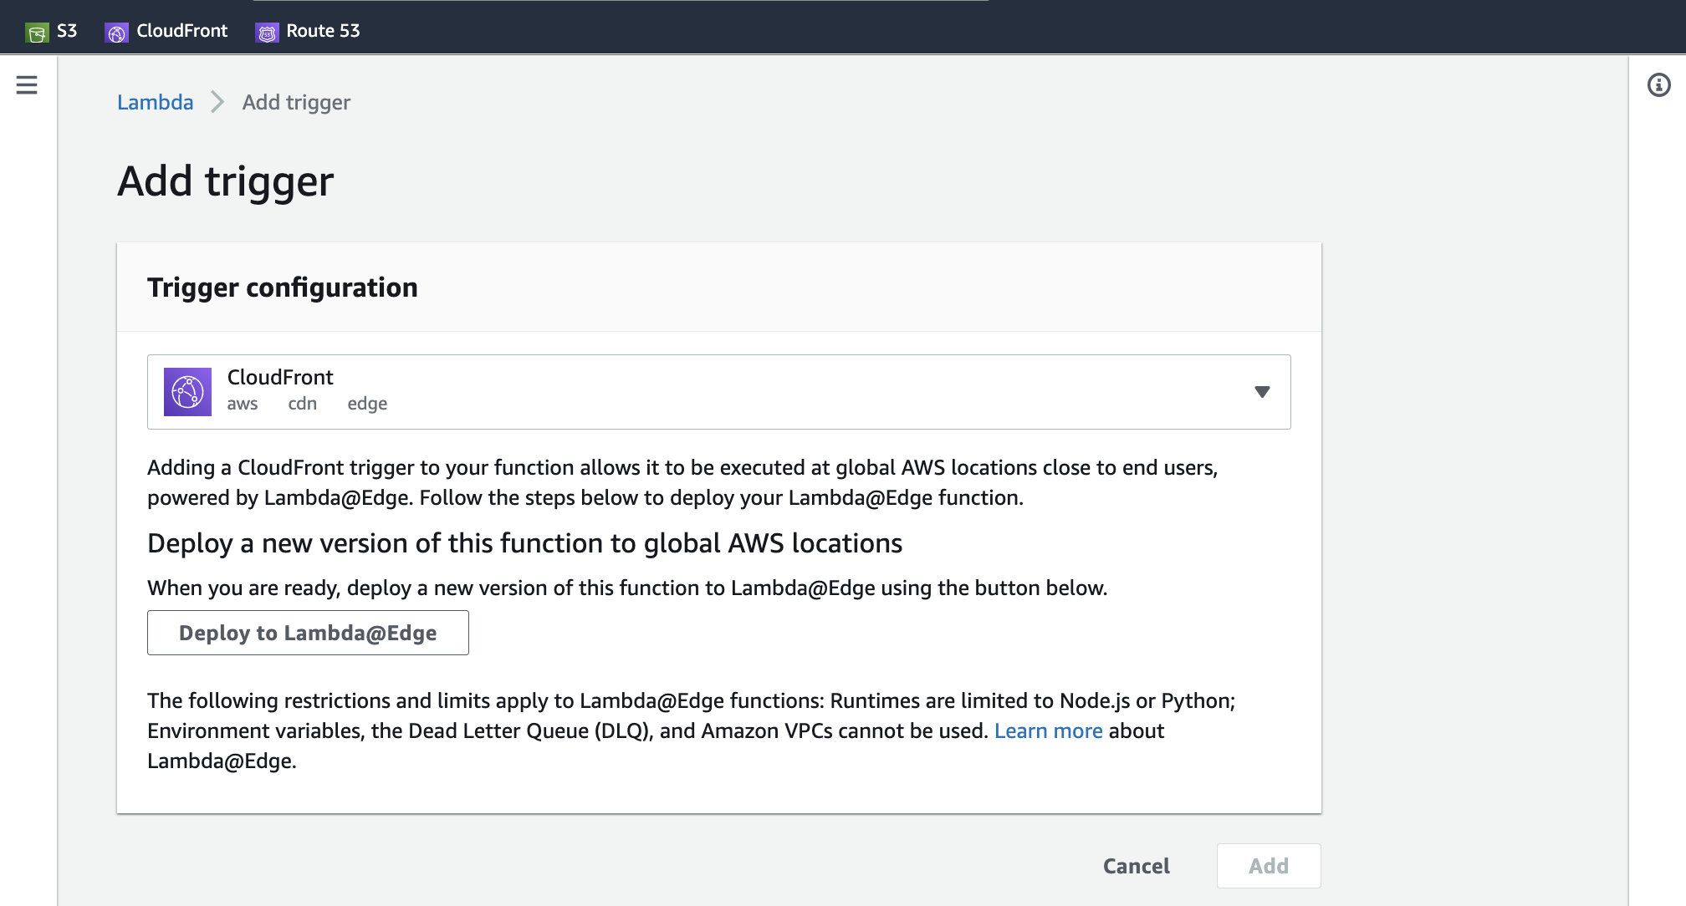Go to CloudFront service shortcut label
Viewport: 1686px width, 906px height.
pos(181,31)
